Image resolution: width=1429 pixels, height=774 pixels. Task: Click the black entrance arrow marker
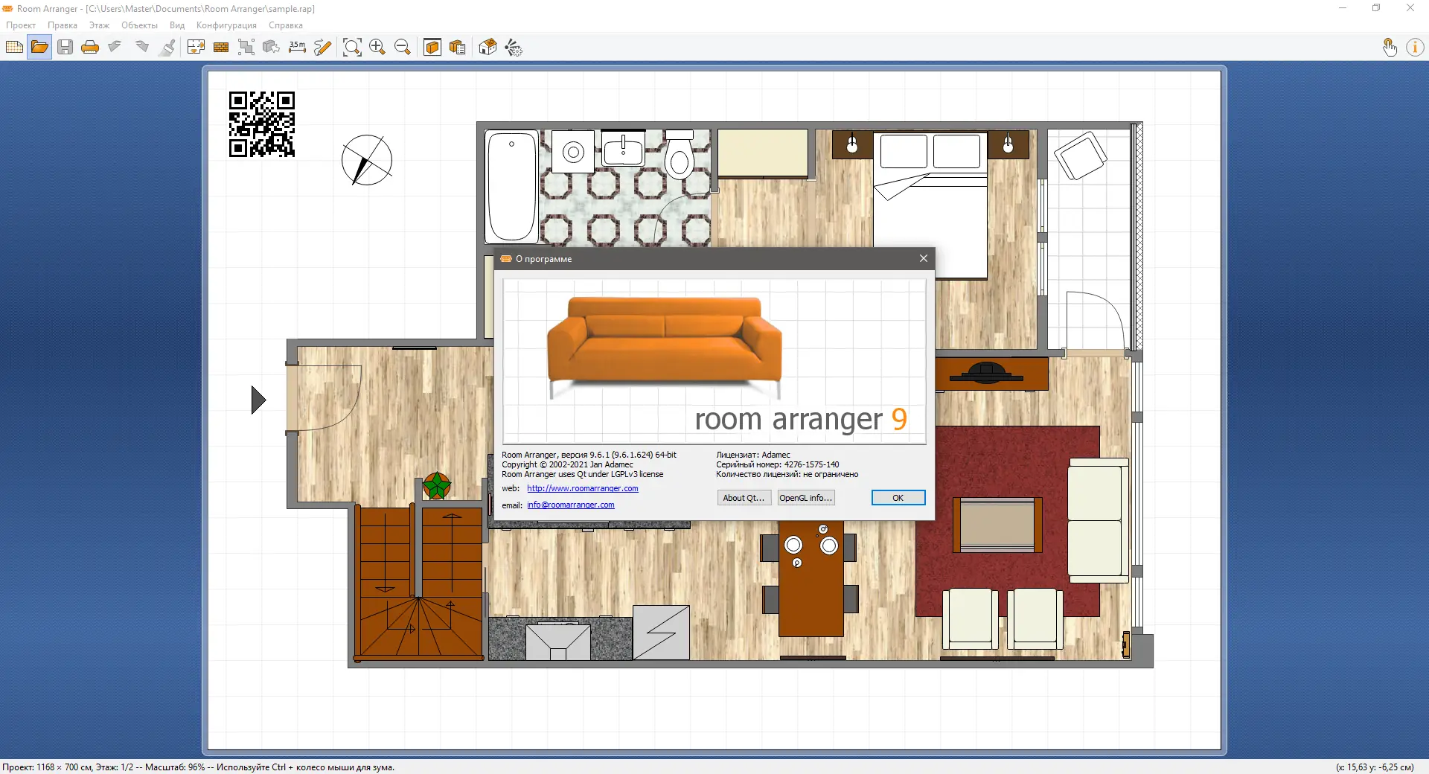tap(258, 400)
